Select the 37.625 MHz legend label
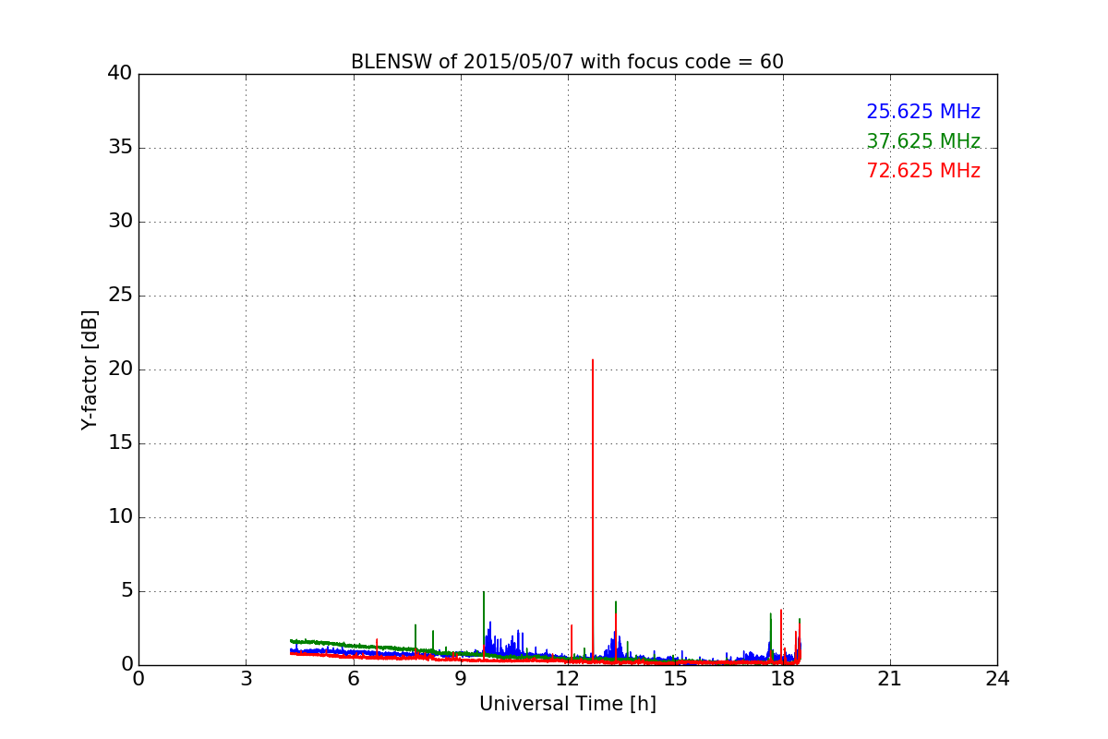Image resolution: width=1108 pixels, height=739 pixels. coord(923,141)
